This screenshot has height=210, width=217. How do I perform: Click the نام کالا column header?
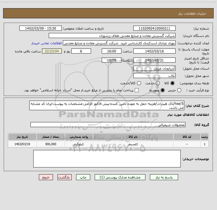pos(133,137)
